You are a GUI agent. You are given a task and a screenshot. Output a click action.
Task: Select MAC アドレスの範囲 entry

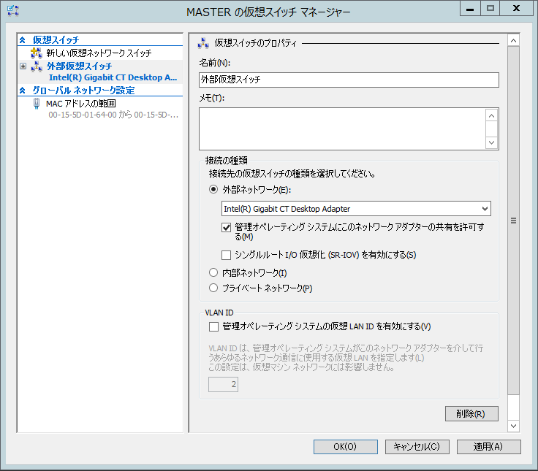(81, 103)
